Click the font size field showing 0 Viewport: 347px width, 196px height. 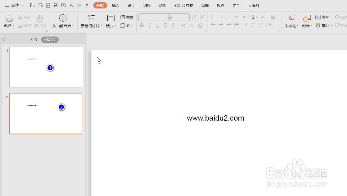(x=179, y=17)
